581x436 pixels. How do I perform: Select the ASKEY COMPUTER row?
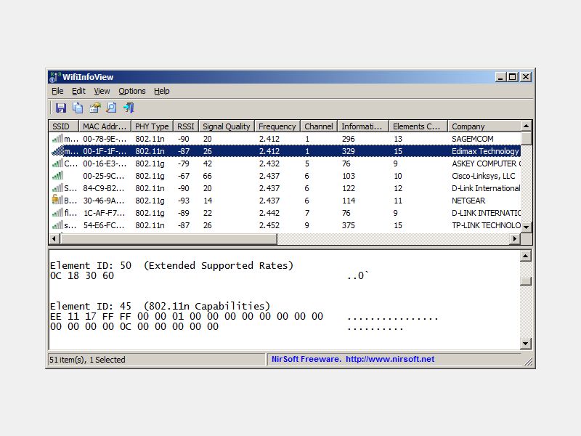coord(285,163)
